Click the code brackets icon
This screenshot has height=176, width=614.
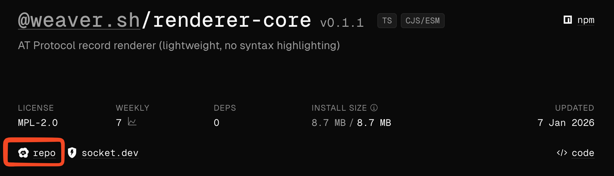pyautogui.click(x=562, y=153)
